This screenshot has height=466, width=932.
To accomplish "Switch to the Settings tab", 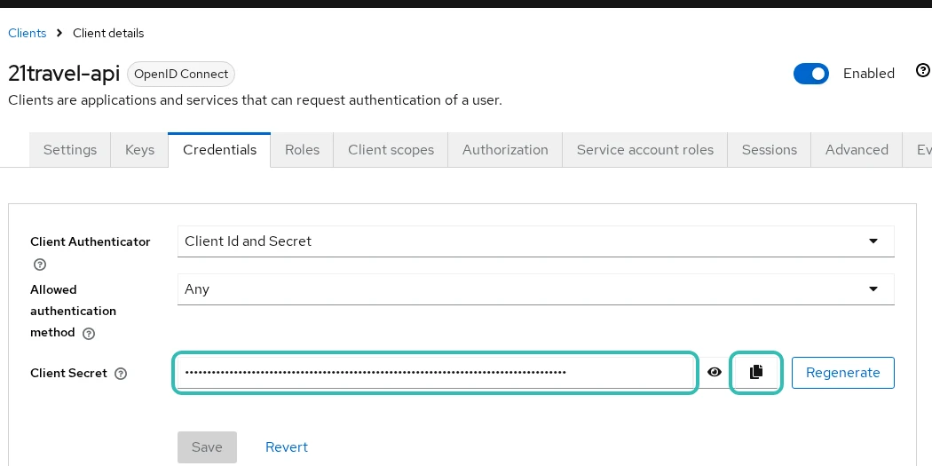I will point(70,150).
